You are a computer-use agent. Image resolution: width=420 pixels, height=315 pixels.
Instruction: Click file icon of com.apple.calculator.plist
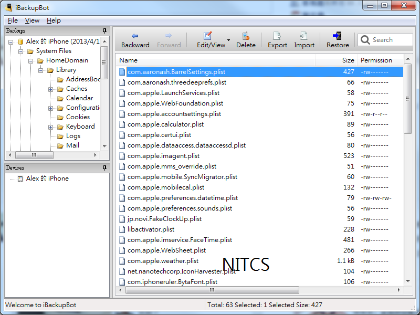pos(122,124)
